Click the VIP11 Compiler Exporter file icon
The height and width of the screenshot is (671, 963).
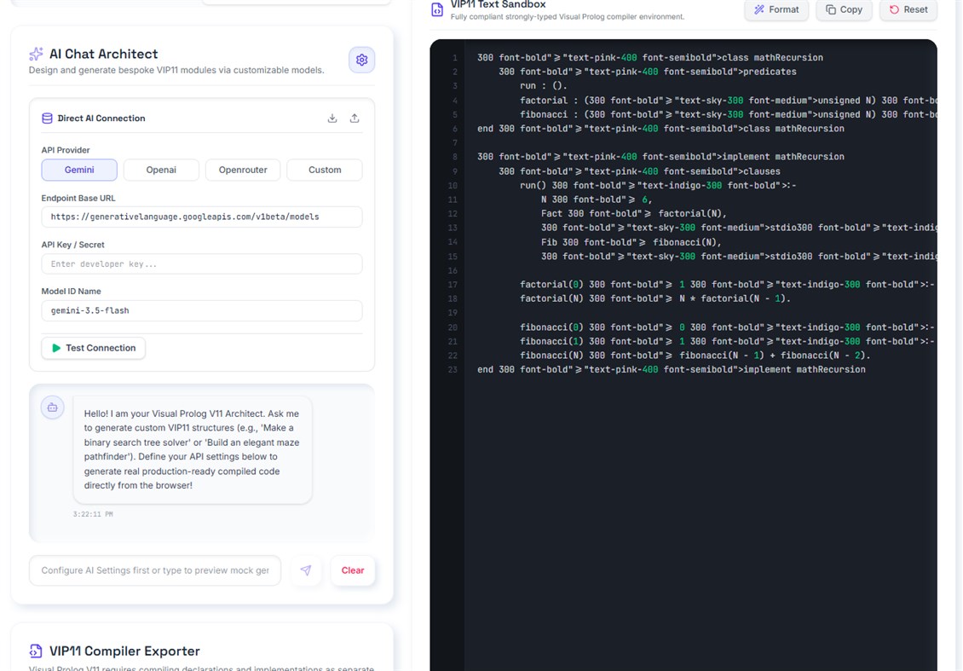pyautogui.click(x=36, y=651)
